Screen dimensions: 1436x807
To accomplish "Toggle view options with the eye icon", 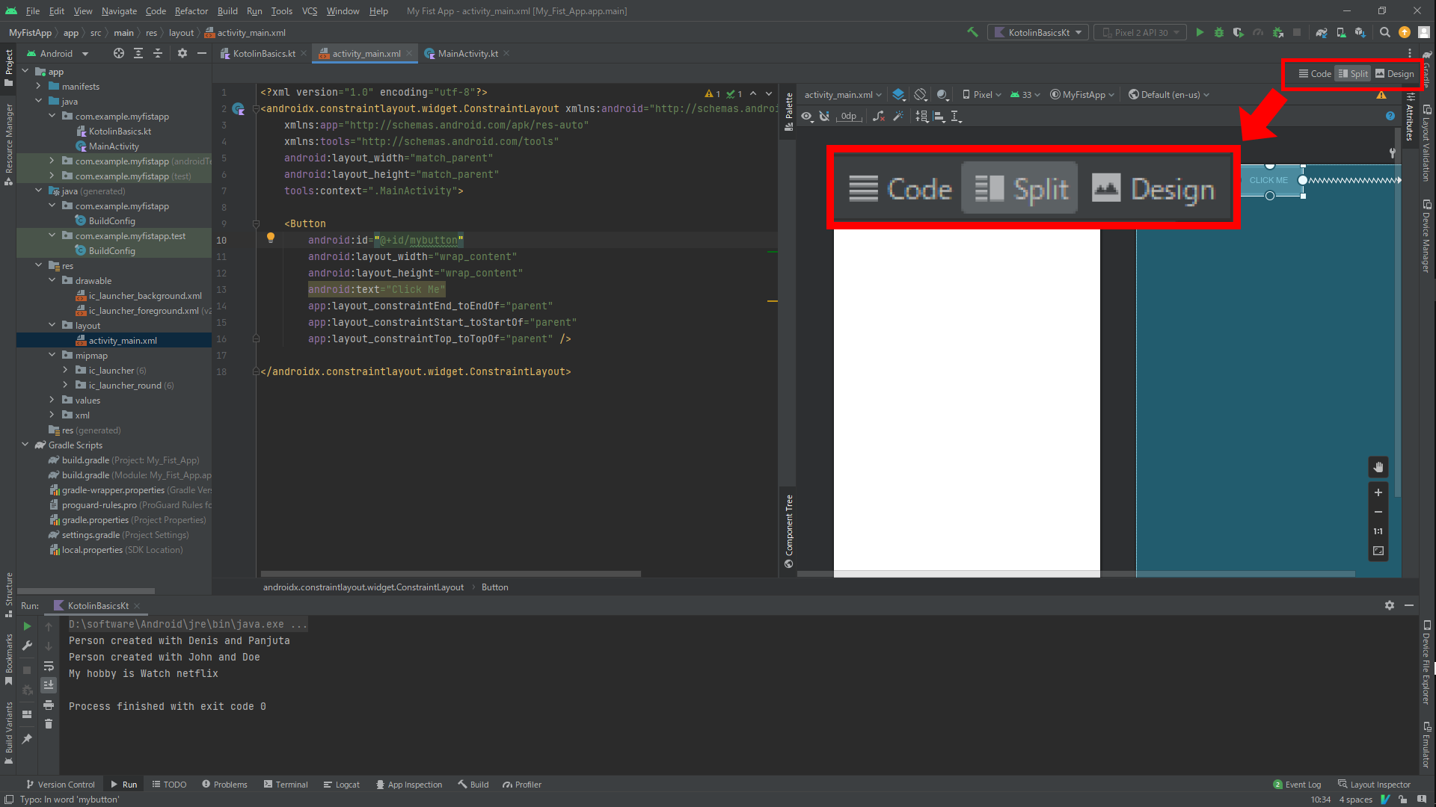I will coord(807,117).
